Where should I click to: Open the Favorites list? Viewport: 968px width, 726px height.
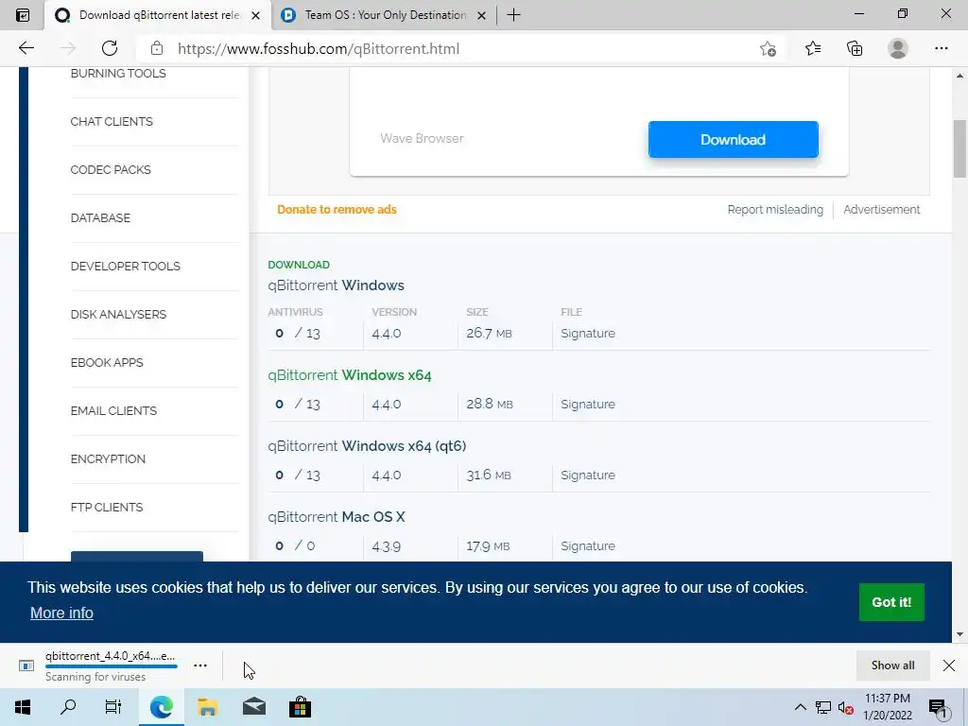click(813, 48)
